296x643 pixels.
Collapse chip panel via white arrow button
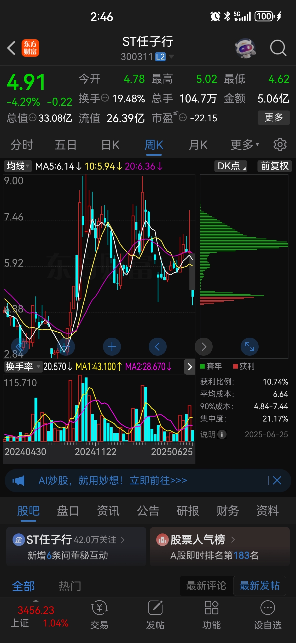190,366
